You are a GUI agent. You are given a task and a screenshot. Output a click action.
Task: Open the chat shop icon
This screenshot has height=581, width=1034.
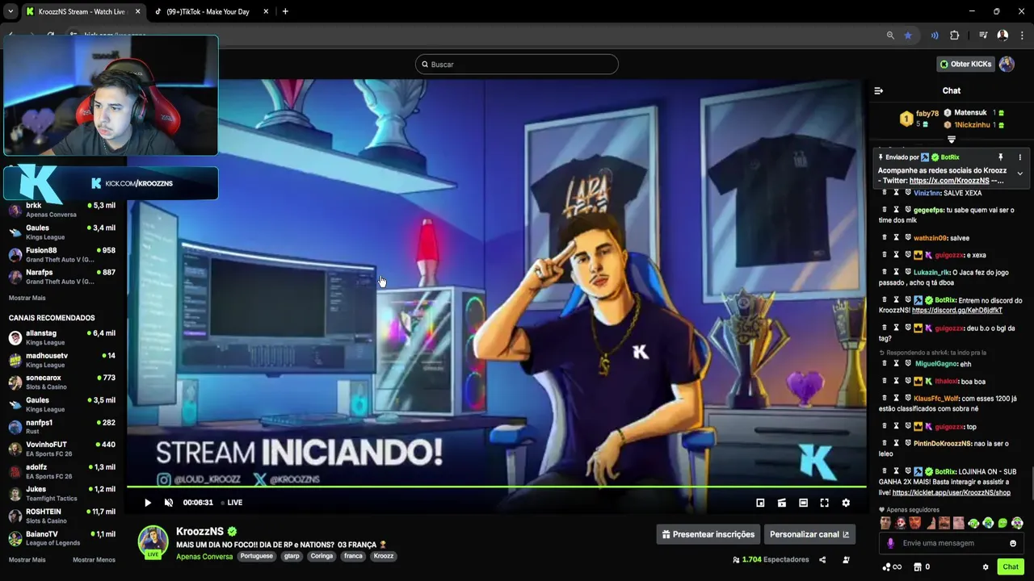coord(917,567)
